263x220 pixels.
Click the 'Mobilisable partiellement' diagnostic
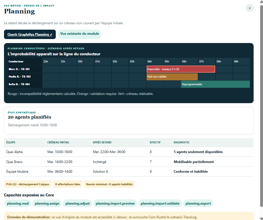pyautogui.click(x=194, y=162)
